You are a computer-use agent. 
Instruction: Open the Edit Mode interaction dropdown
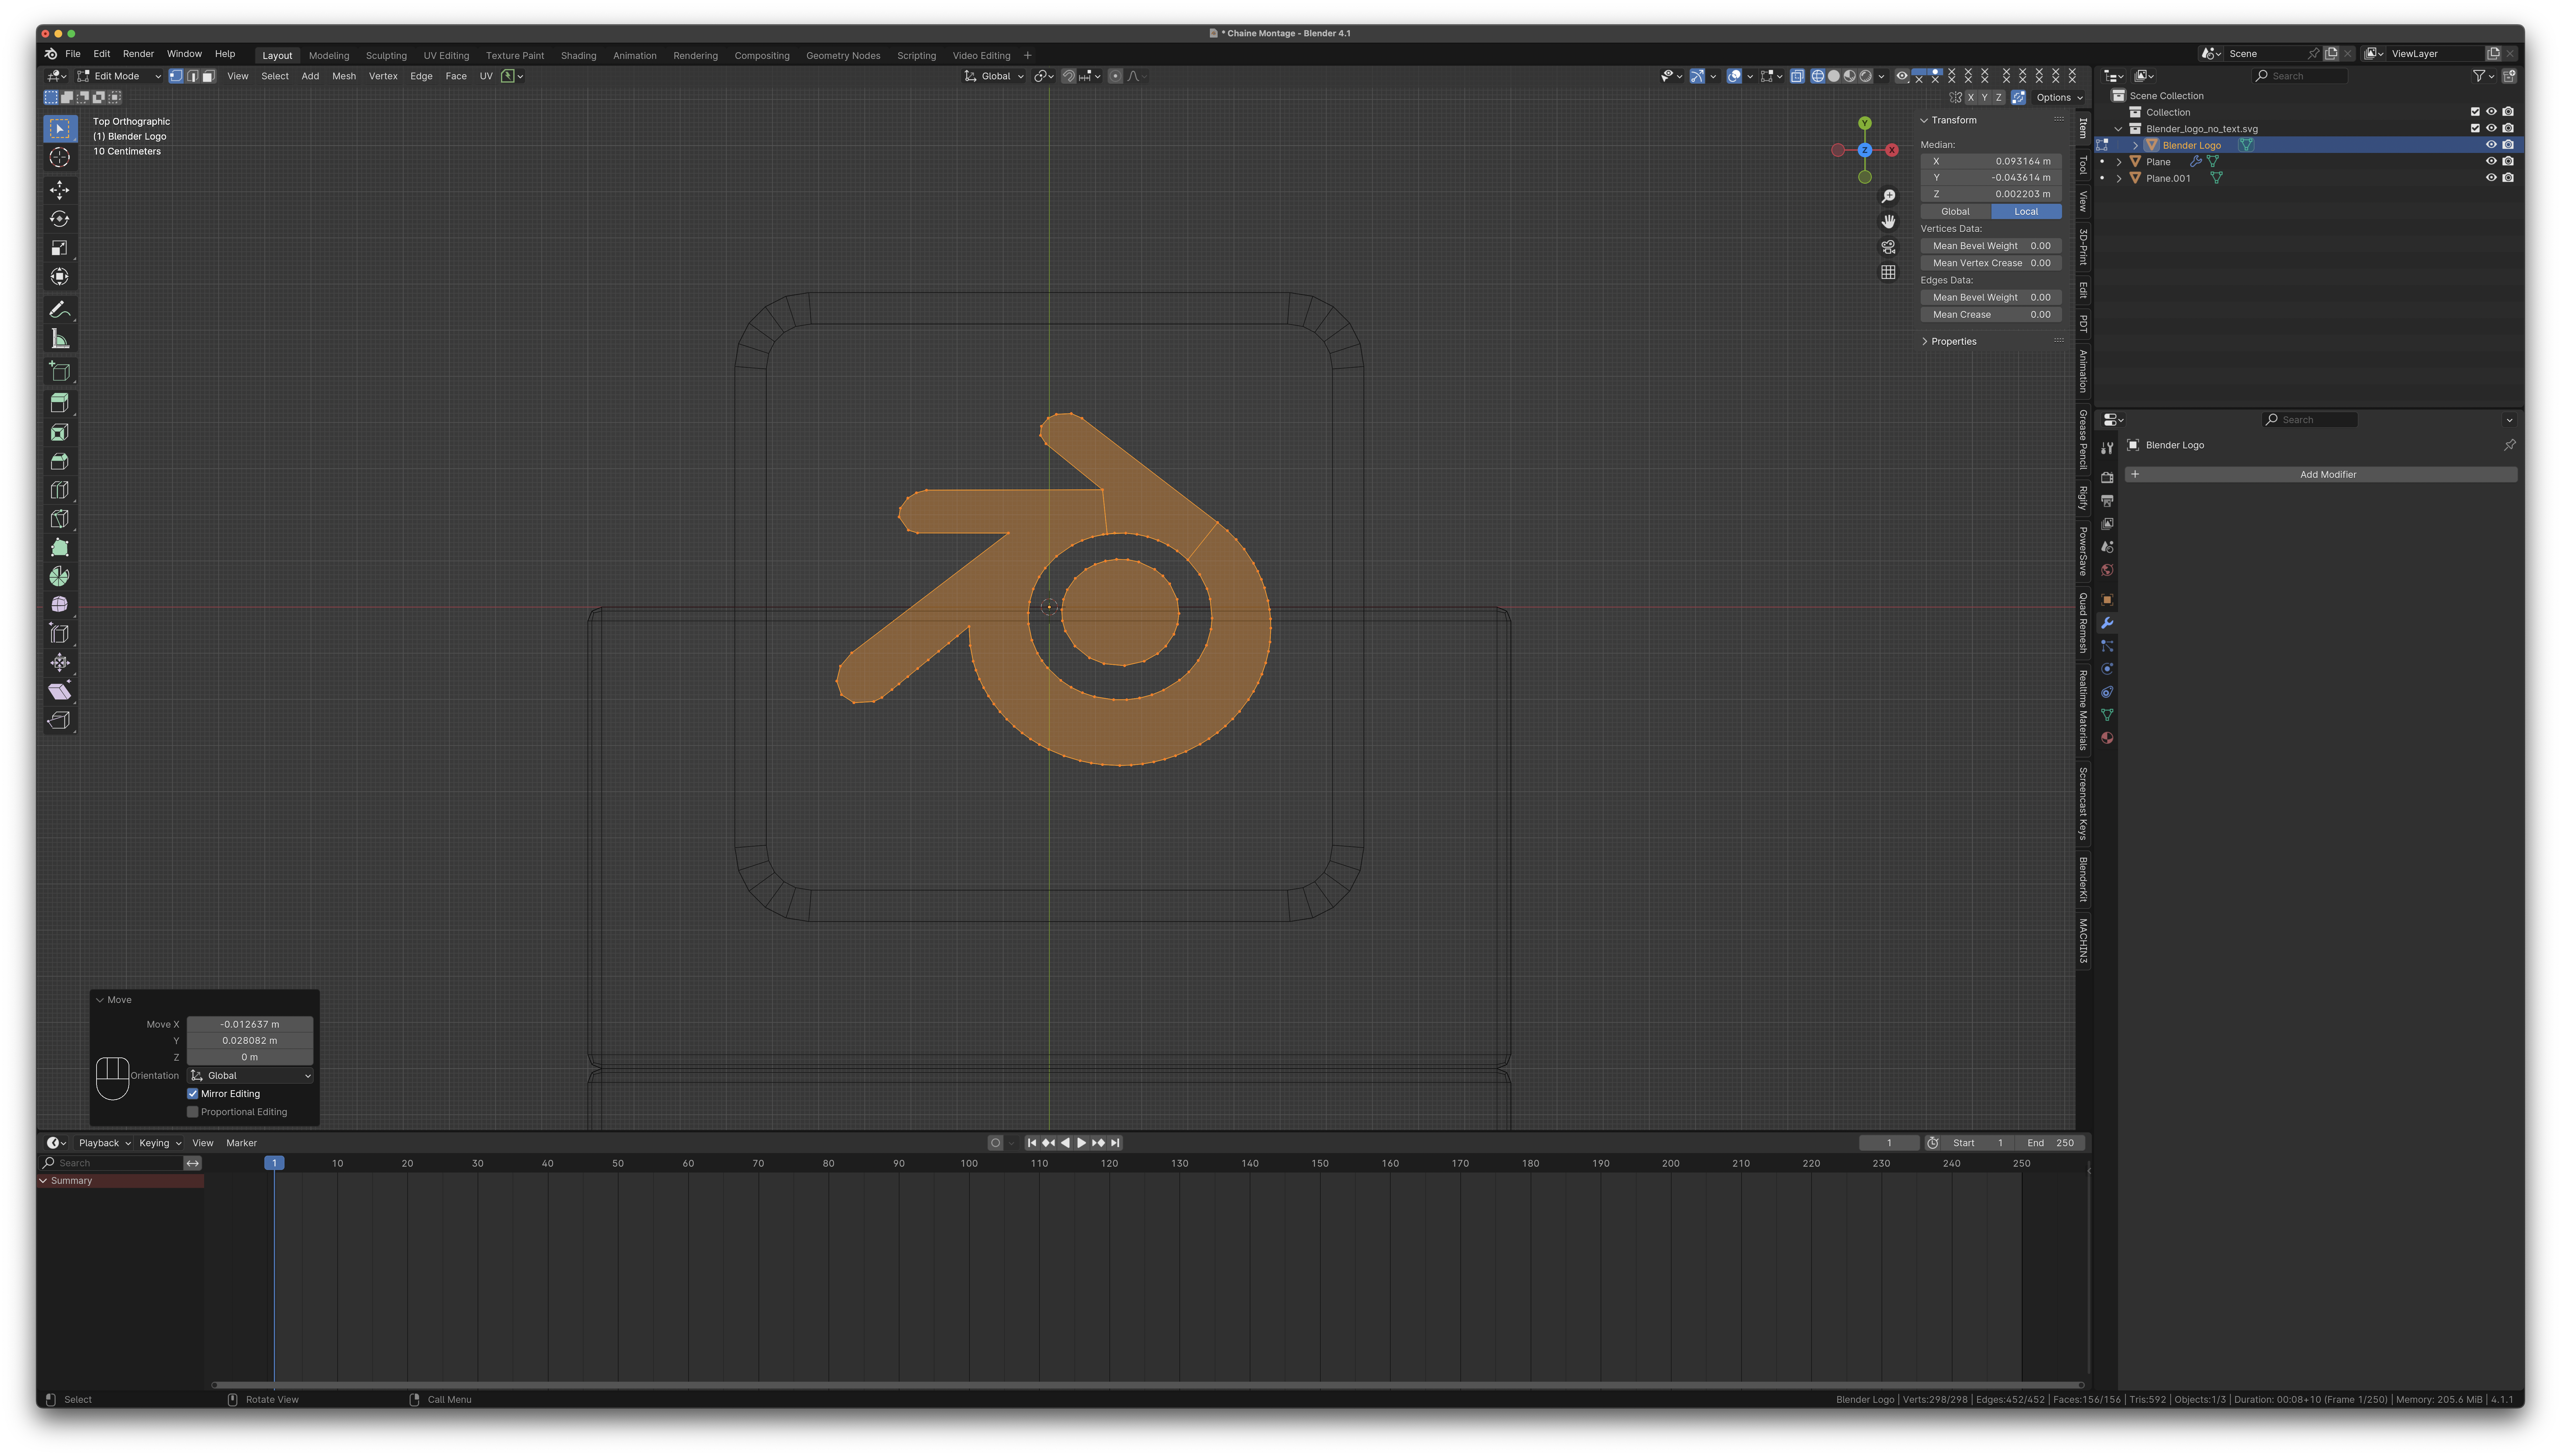coord(119,76)
